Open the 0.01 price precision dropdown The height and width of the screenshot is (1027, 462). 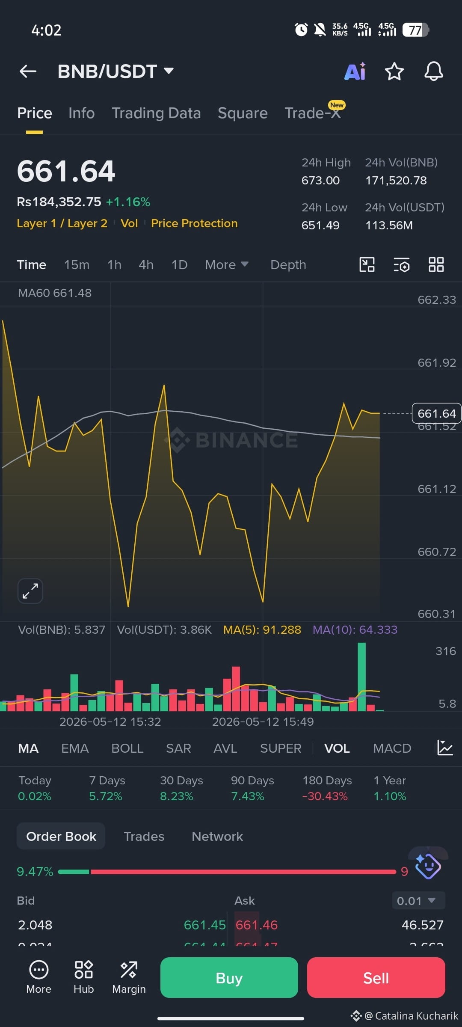point(418,901)
